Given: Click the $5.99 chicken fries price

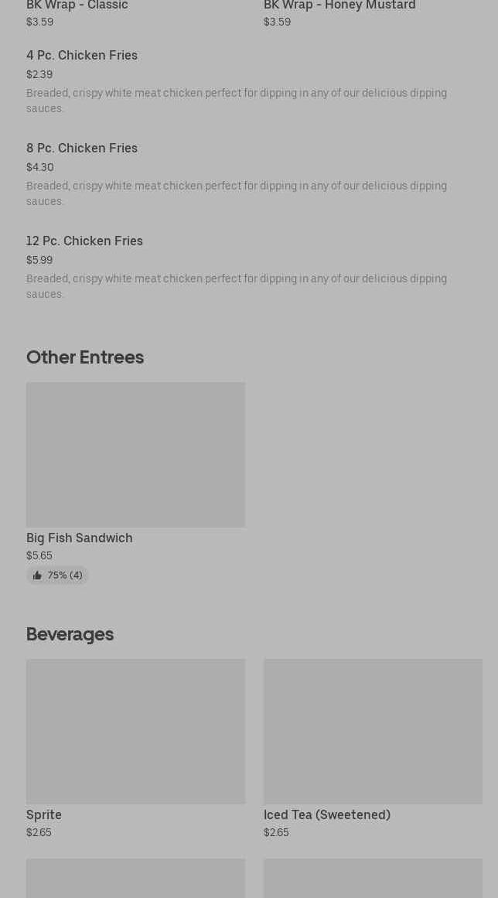Looking at the screenshot, I should click(39, 260).
